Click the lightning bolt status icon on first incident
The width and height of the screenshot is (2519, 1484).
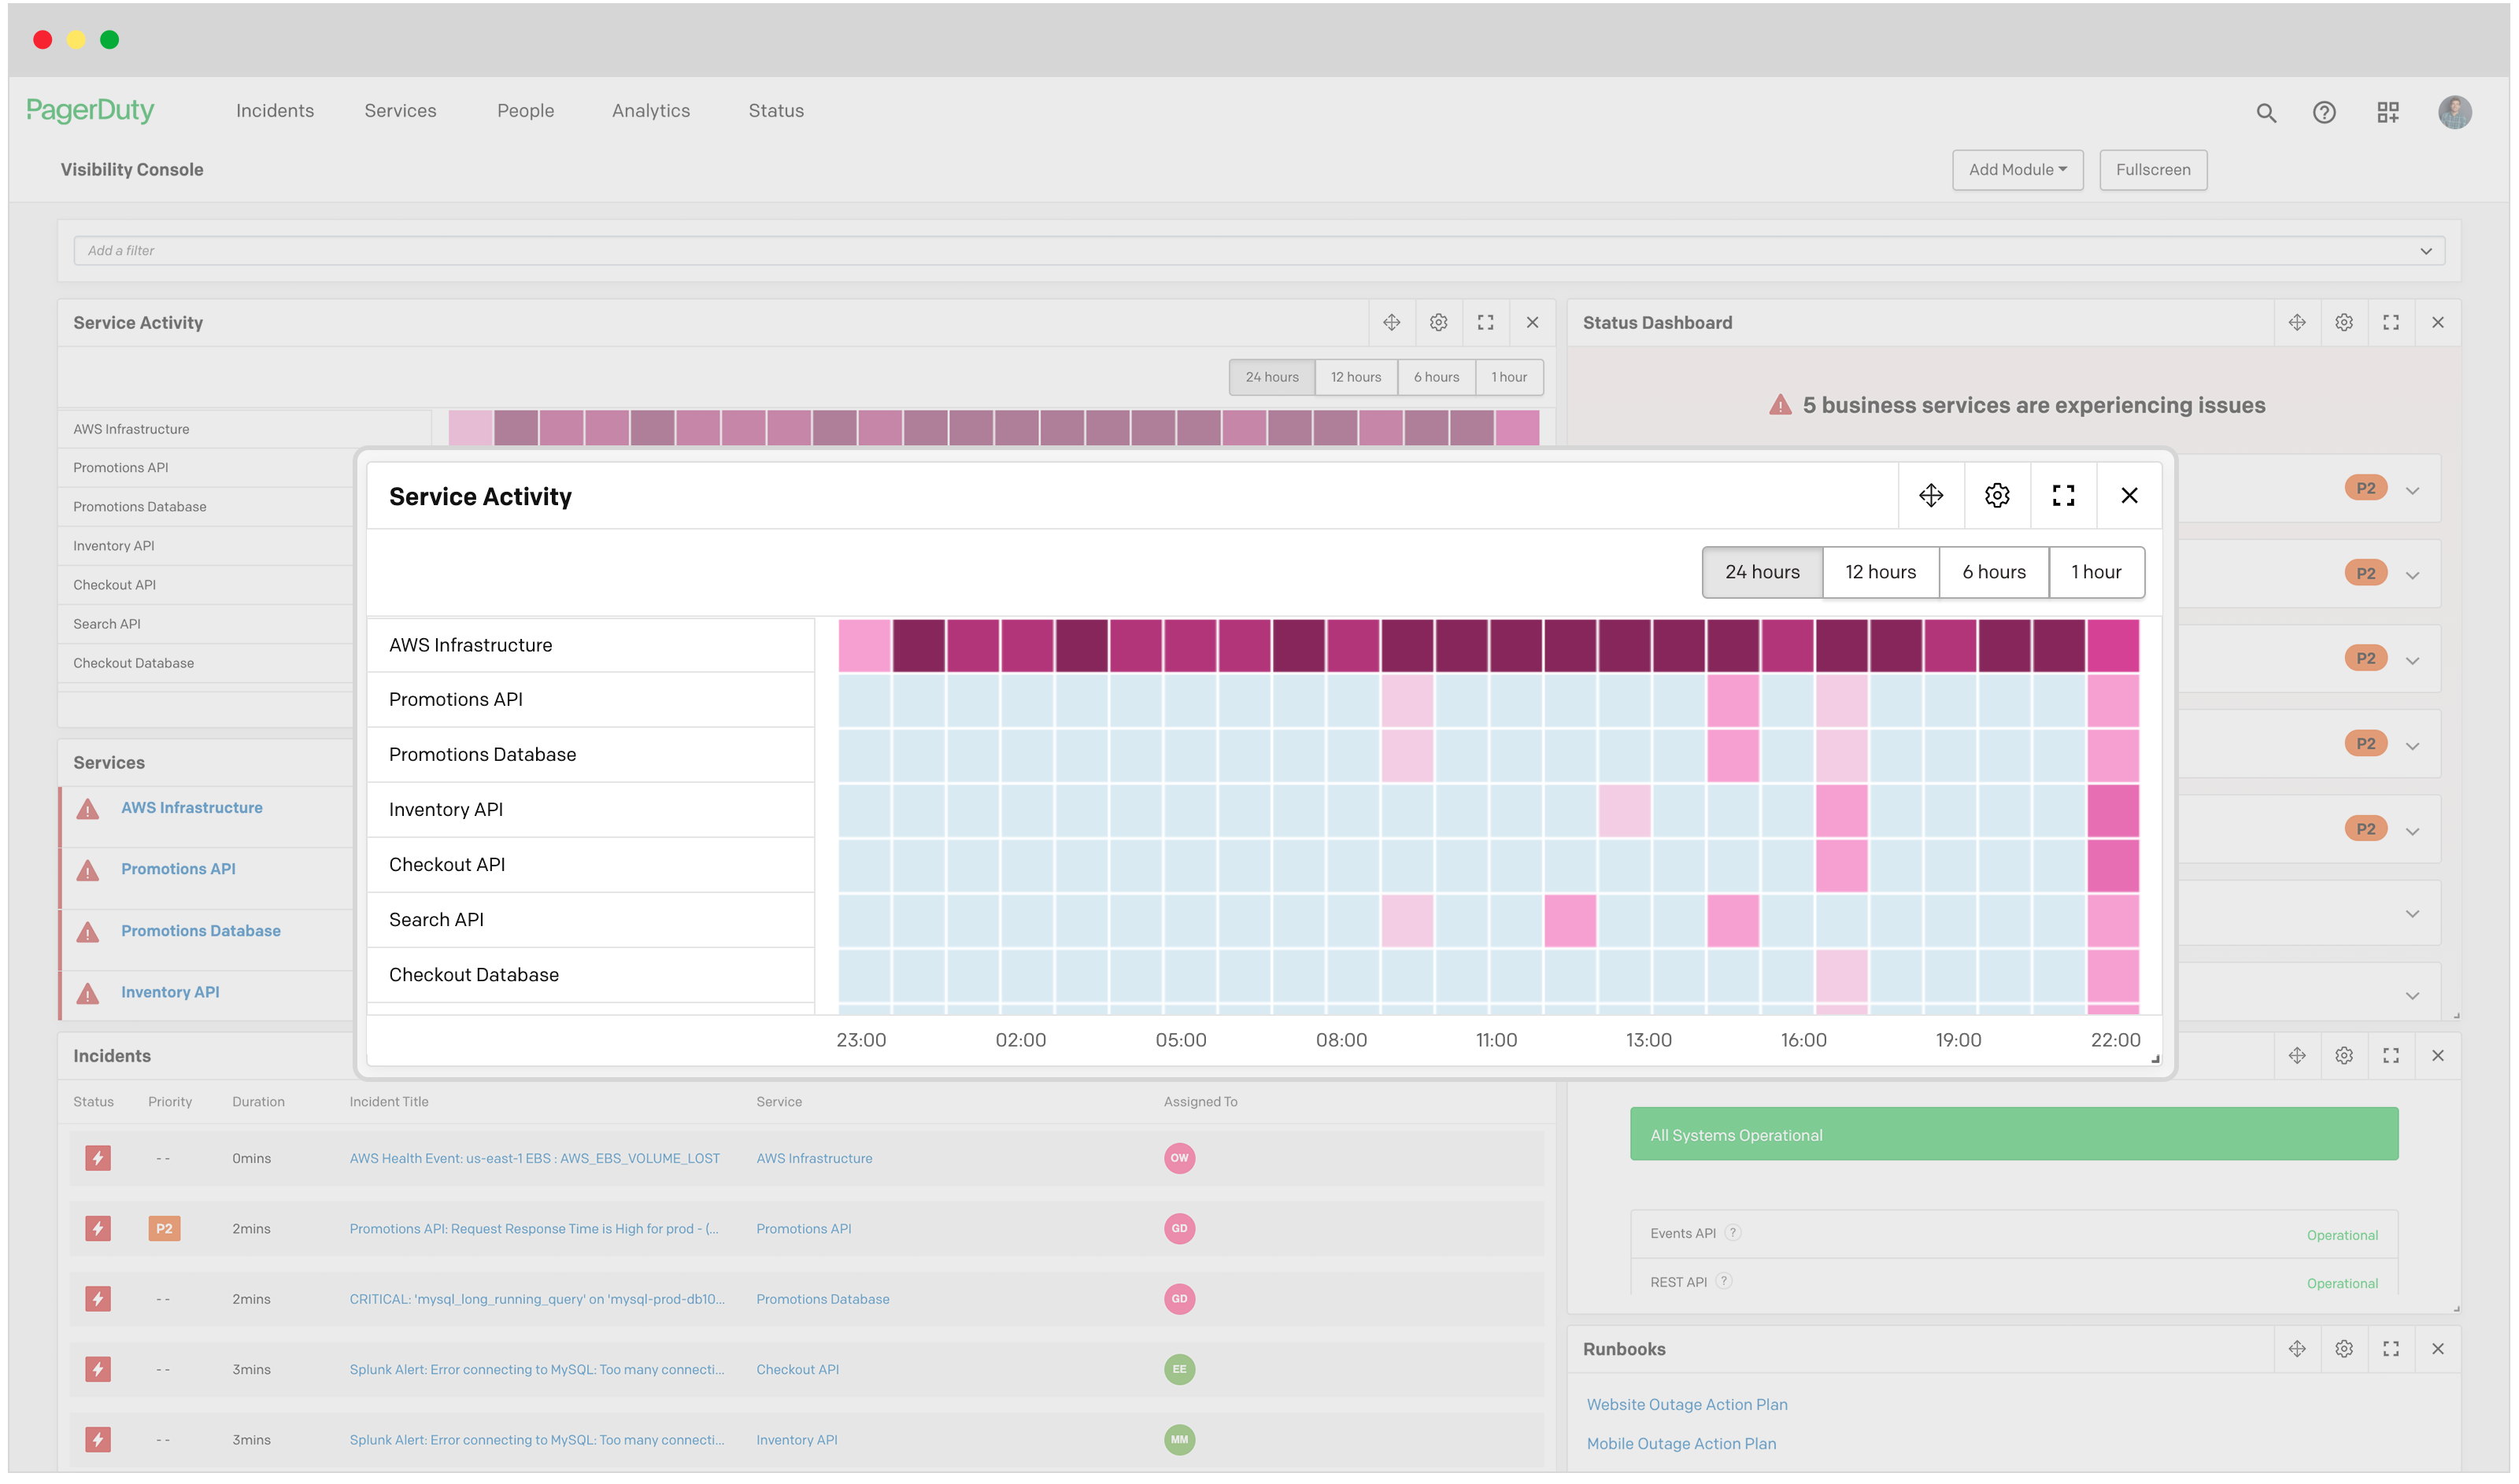pos(95,1157)
